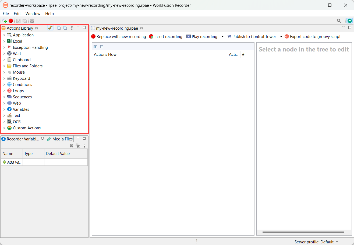The image size is (354, 245).
Task: Click the remove all variables icon
Action: [x=78, y=146]
